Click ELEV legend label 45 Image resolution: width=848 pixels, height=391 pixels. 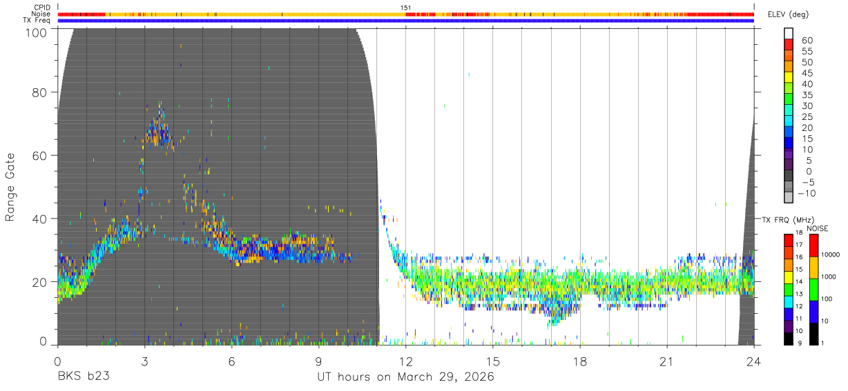806,73
